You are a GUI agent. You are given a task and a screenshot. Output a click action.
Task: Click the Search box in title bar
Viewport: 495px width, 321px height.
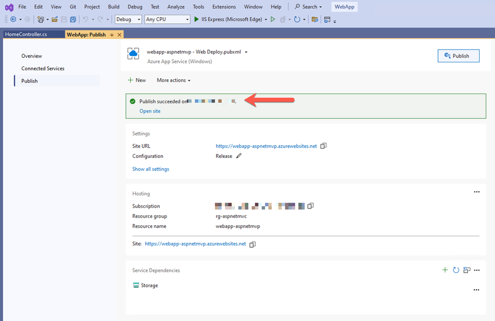tap(308, 6)
